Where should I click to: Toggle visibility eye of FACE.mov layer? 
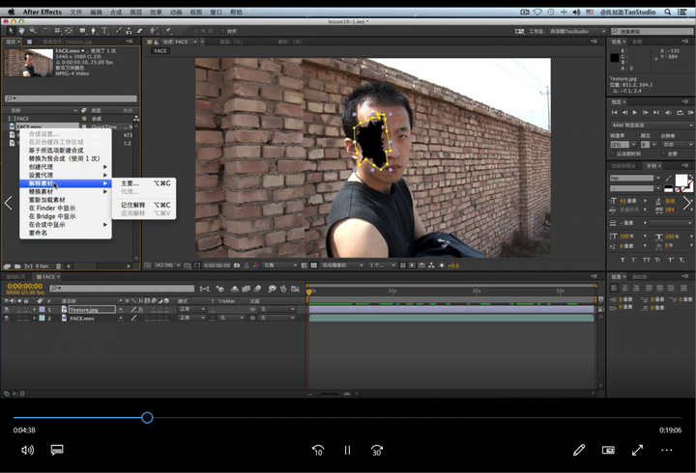(x=7, y=318)
